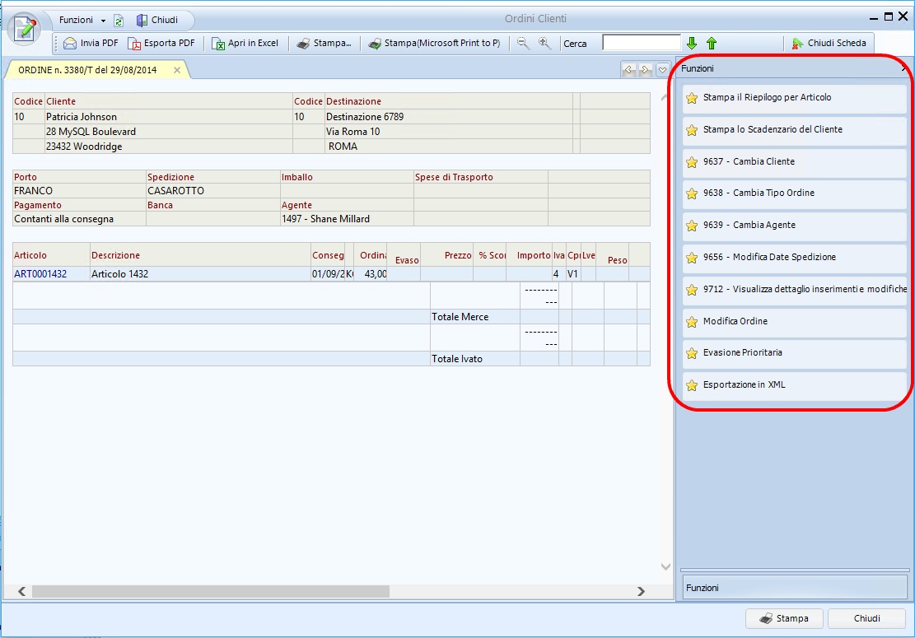Close the ORDINE n. 3380/T tab

177,70
